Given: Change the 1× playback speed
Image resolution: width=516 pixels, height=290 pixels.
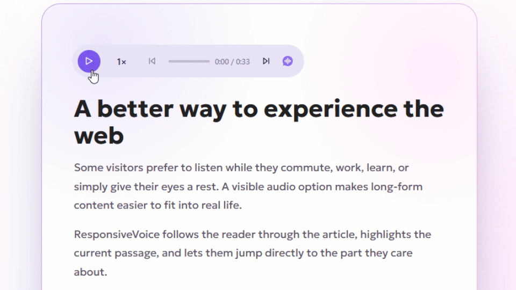Looking at the screenshot, I should pyautogui.click(x=121, y=61).
